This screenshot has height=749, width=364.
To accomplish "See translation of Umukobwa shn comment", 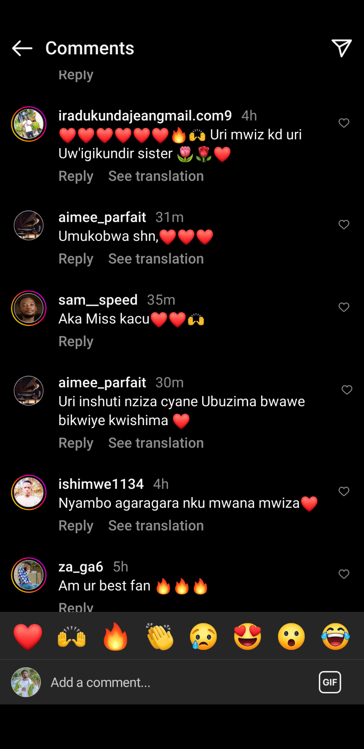I will [x=156, y=259].
